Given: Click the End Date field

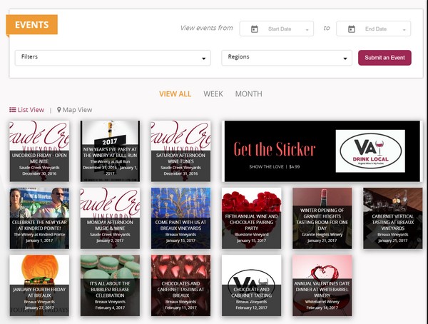Looking at the screenshot, I should pyautogui.click(x=373, y=29).
